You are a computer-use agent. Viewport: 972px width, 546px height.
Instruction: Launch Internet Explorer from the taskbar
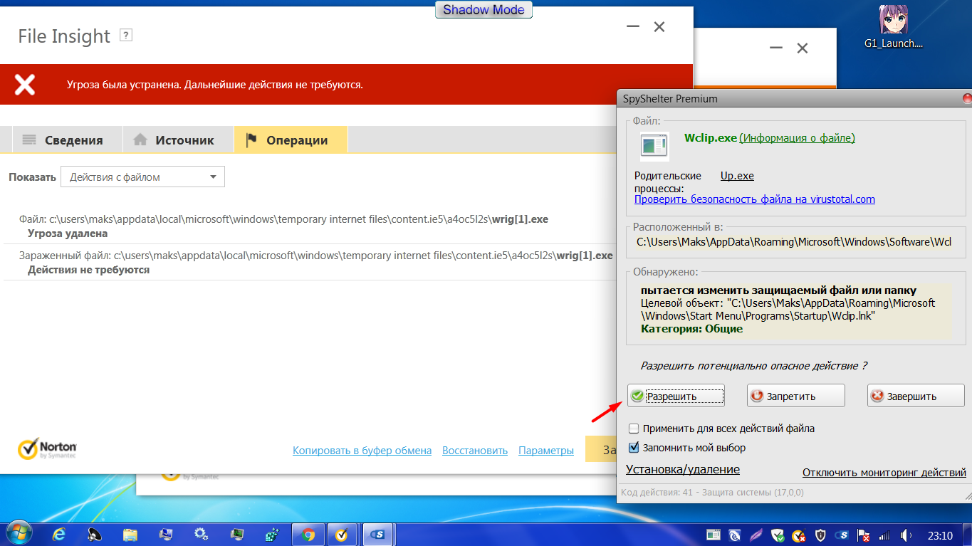click(59, 535)
